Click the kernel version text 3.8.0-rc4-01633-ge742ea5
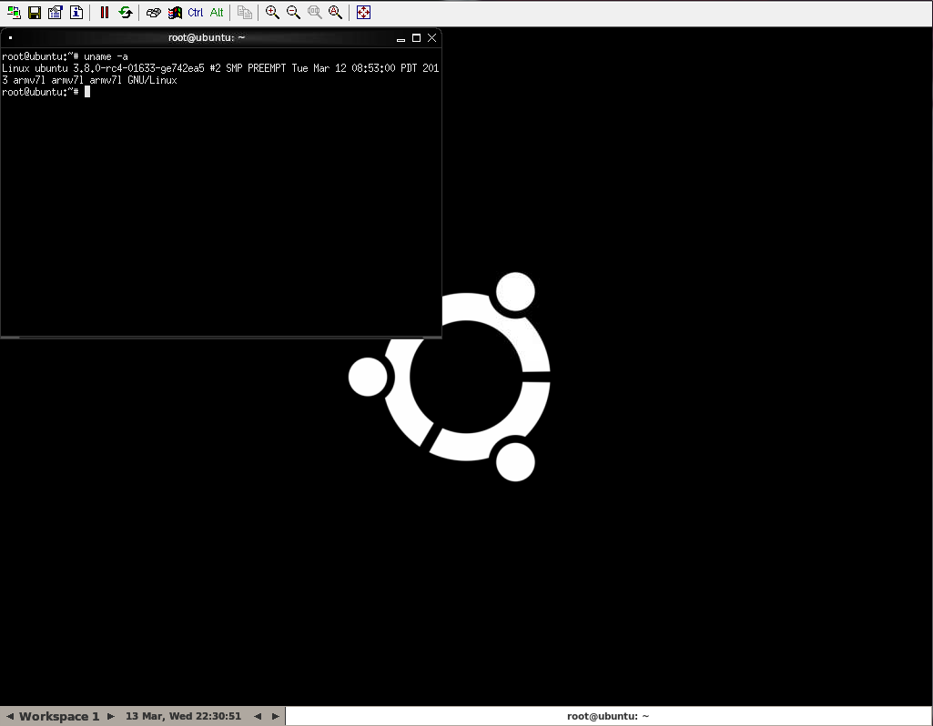 (x=138, y=68)
